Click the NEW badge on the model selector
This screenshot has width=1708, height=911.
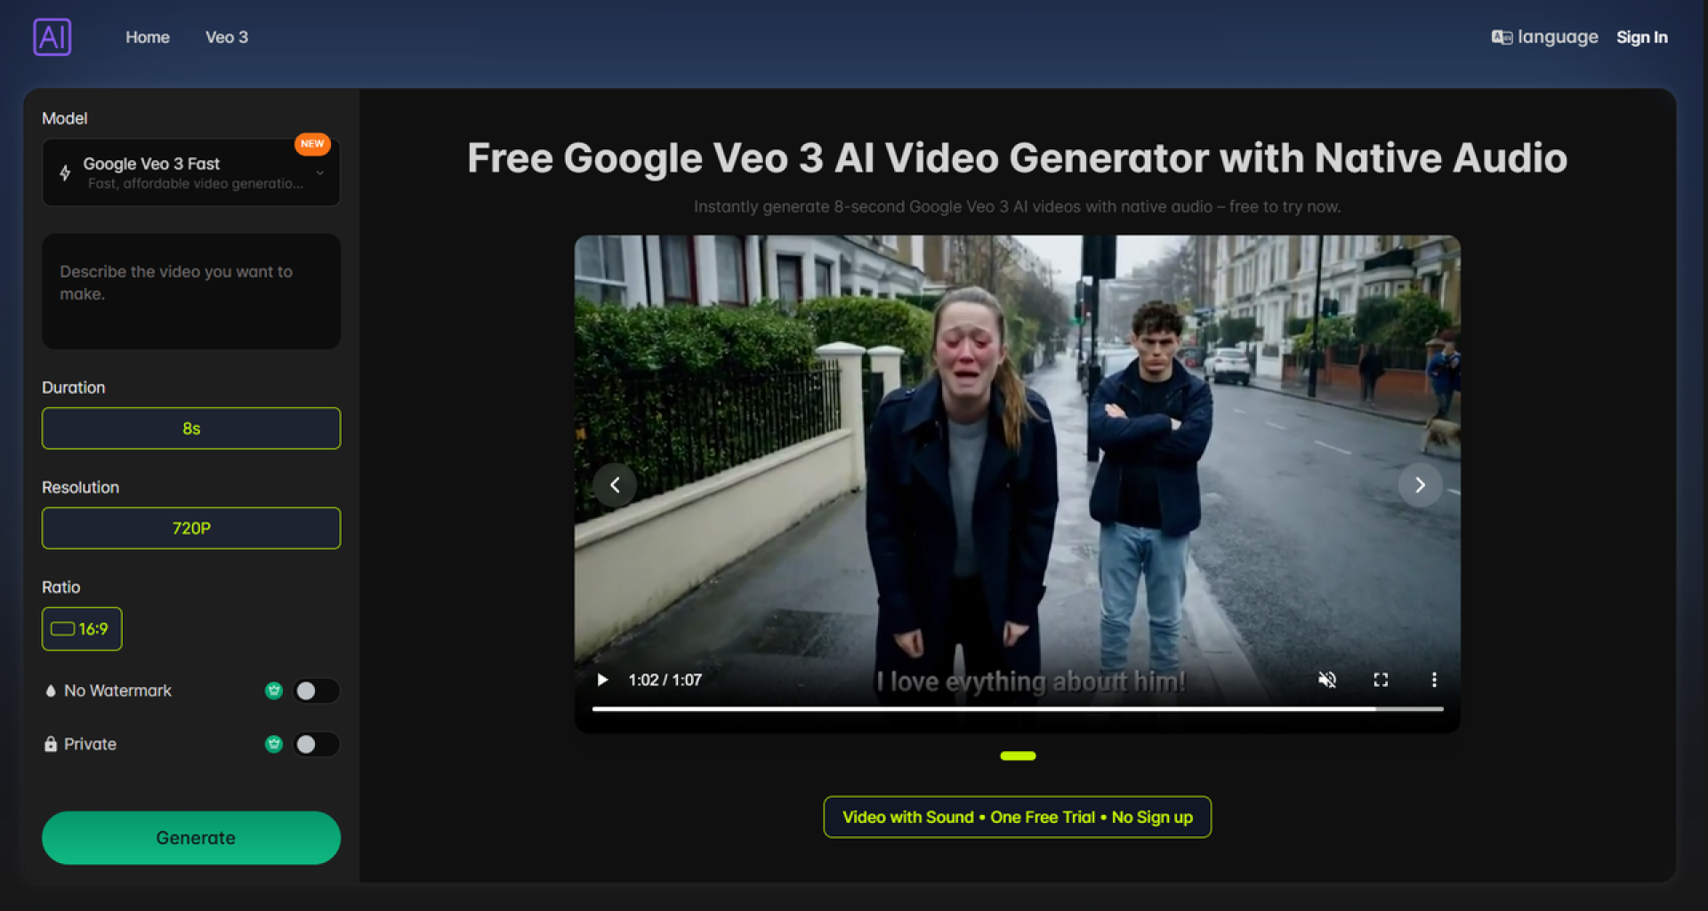click(312, 144)
